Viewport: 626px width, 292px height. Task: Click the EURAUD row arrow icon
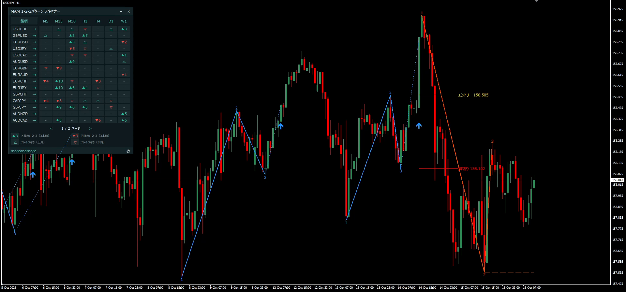click(34, 75)
